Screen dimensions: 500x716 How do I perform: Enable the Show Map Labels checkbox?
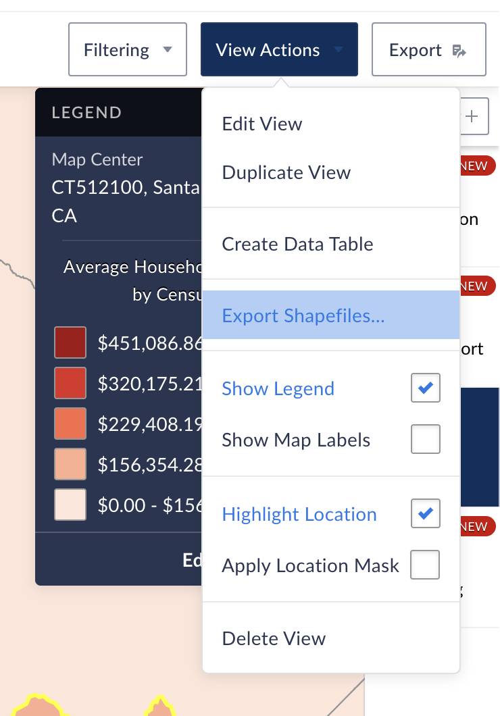coord(425,439)
